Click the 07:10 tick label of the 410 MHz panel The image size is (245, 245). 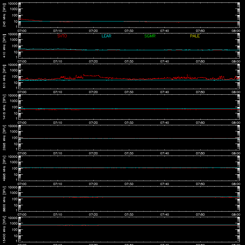tap(58, 62)
